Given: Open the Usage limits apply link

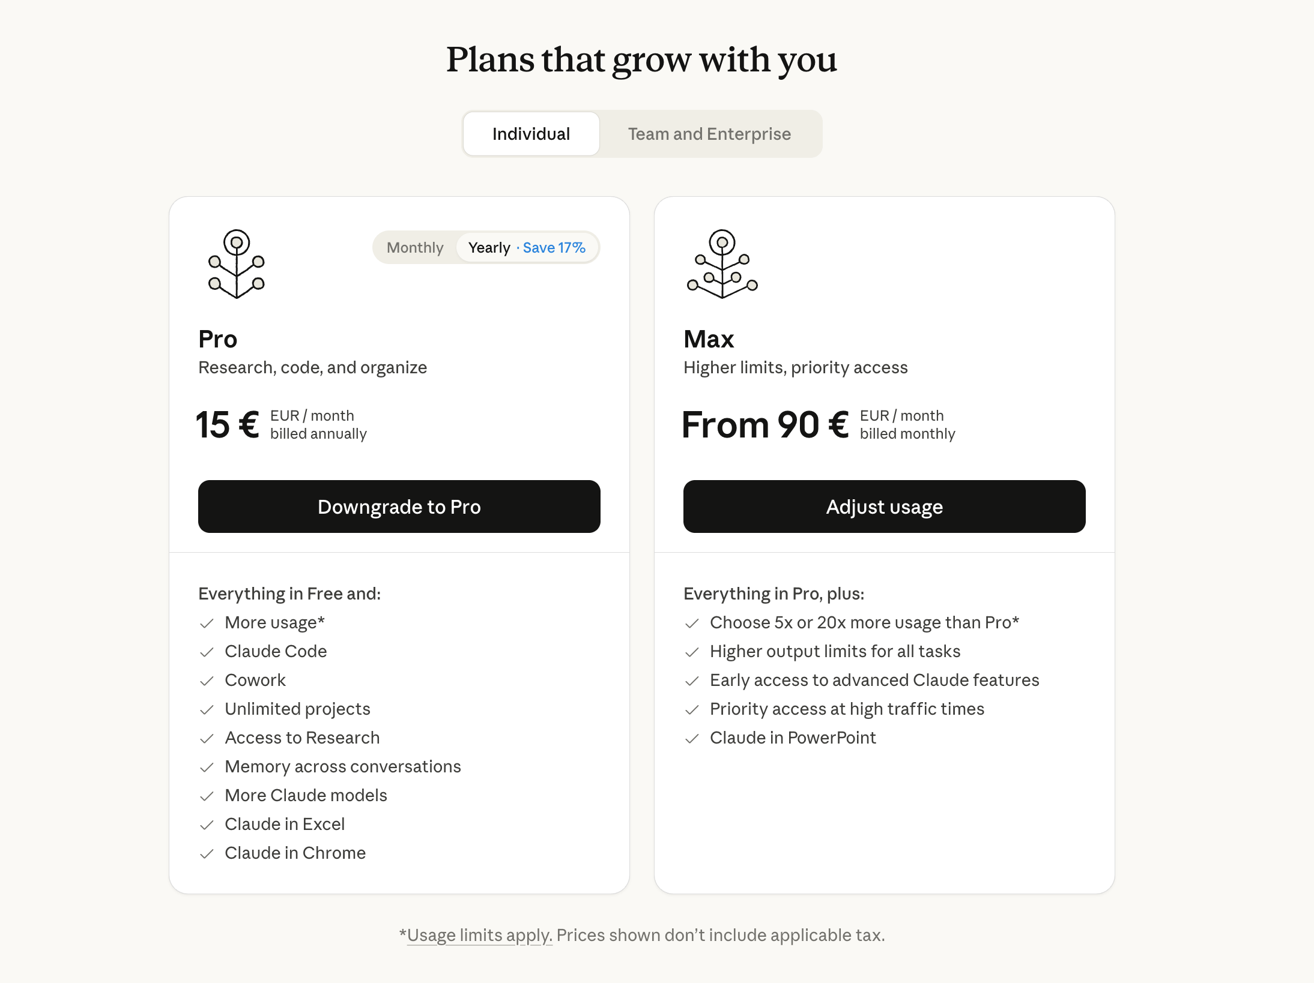Looking at the screenshot, I should coord(479,935).
